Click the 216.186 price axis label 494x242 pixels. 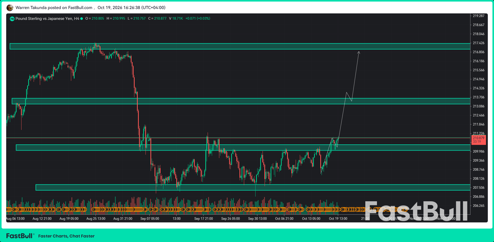478,61
